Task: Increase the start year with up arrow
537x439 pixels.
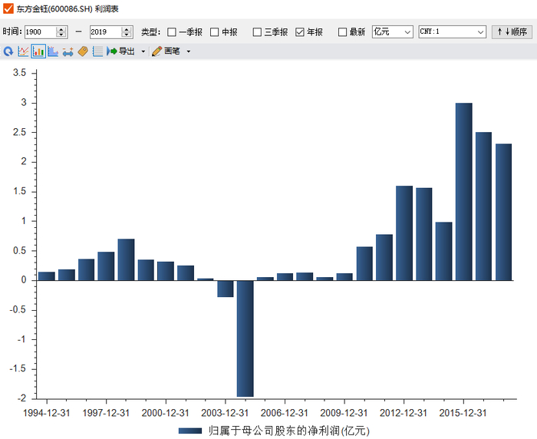Action: 61,29
